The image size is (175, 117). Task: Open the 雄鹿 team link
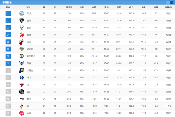pyautogui.click(x=29, y=28)
